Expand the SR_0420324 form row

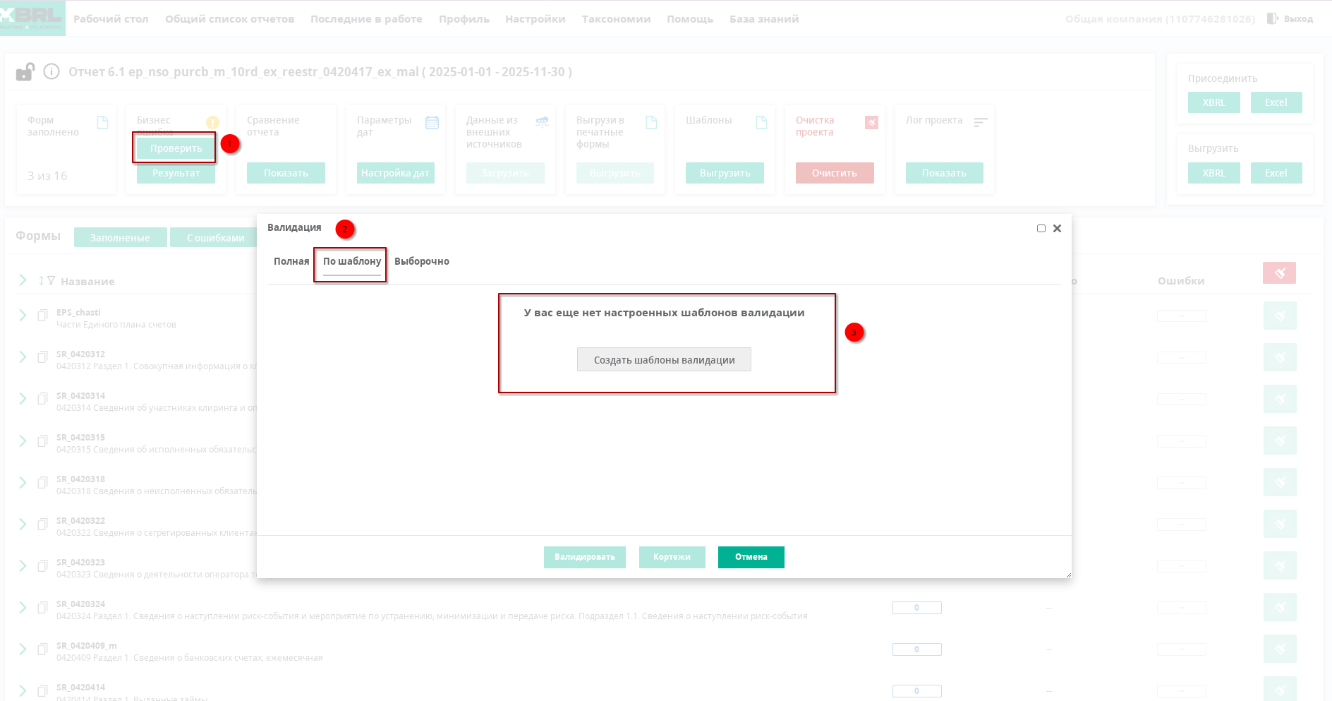coord(23,608)
